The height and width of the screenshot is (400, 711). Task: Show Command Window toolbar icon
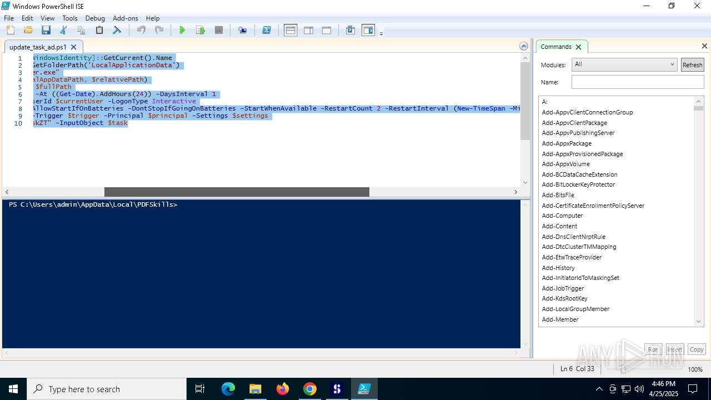[351, 31]
